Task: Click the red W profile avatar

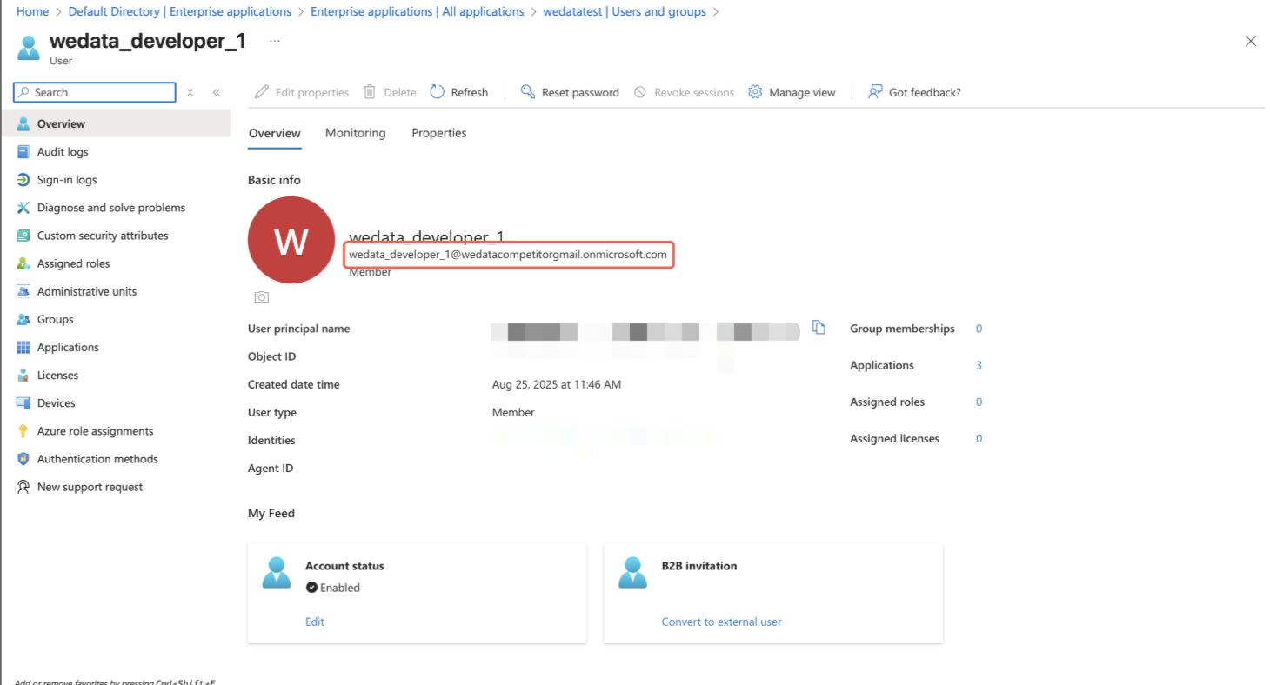Action: [291, 240]
